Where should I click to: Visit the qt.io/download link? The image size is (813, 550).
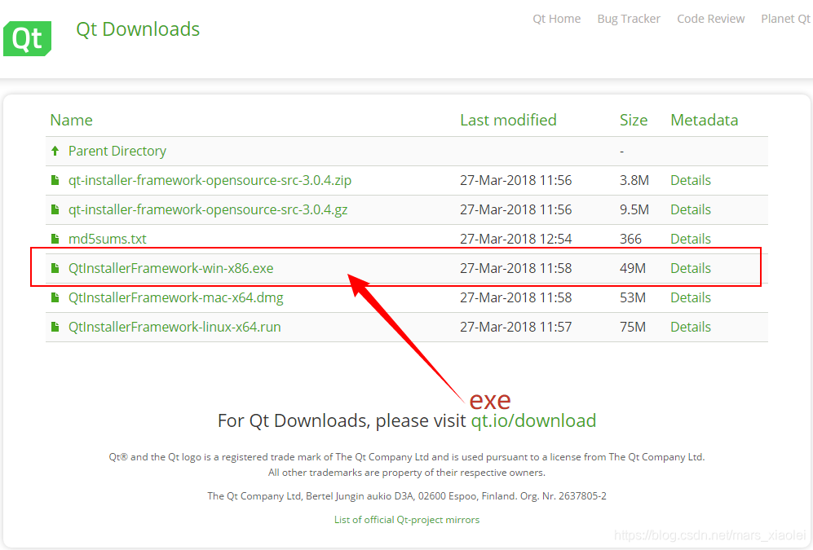pyautogui.click(x=533, y=420)
